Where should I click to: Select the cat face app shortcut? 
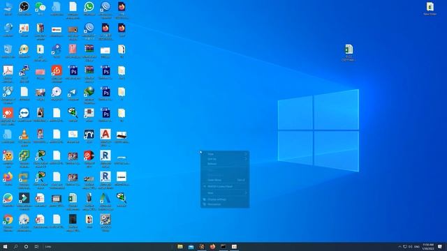point(8,155)
